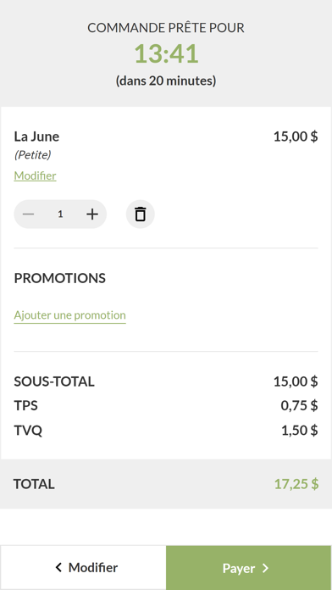Decrease La June quantity with minus
This screenshot has height=590, width=332.
point(28,214)
